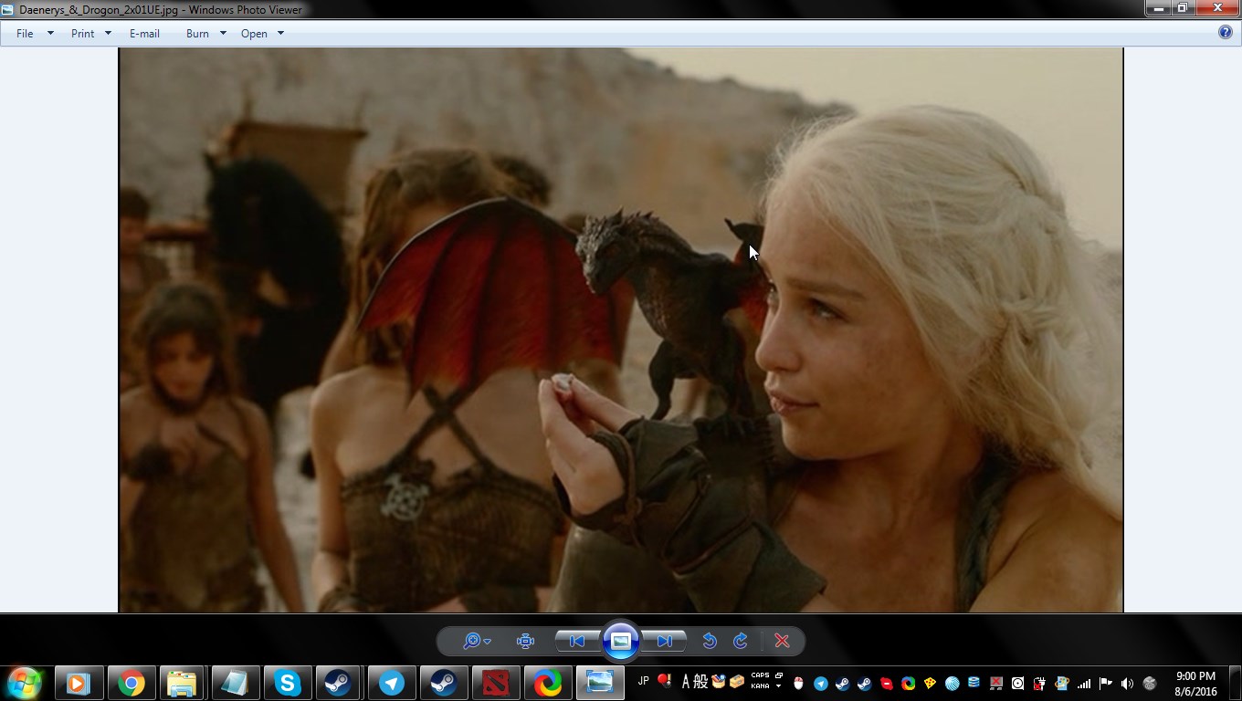The height and width of the screenshot is (701, 1242).
Task: Toggle the KANA indicator in language bar
Action: (760, 685)
